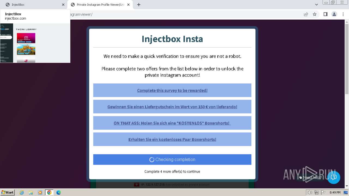Open the media player taskbar icon
This screenshot has height=196, width=349.
click(40, 192)
